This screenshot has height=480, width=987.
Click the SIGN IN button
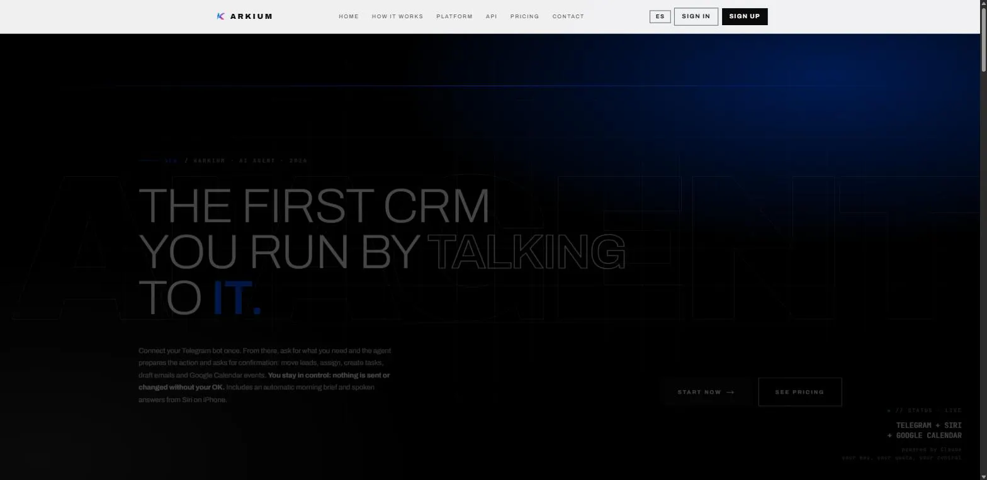click(x=696, y=16)
